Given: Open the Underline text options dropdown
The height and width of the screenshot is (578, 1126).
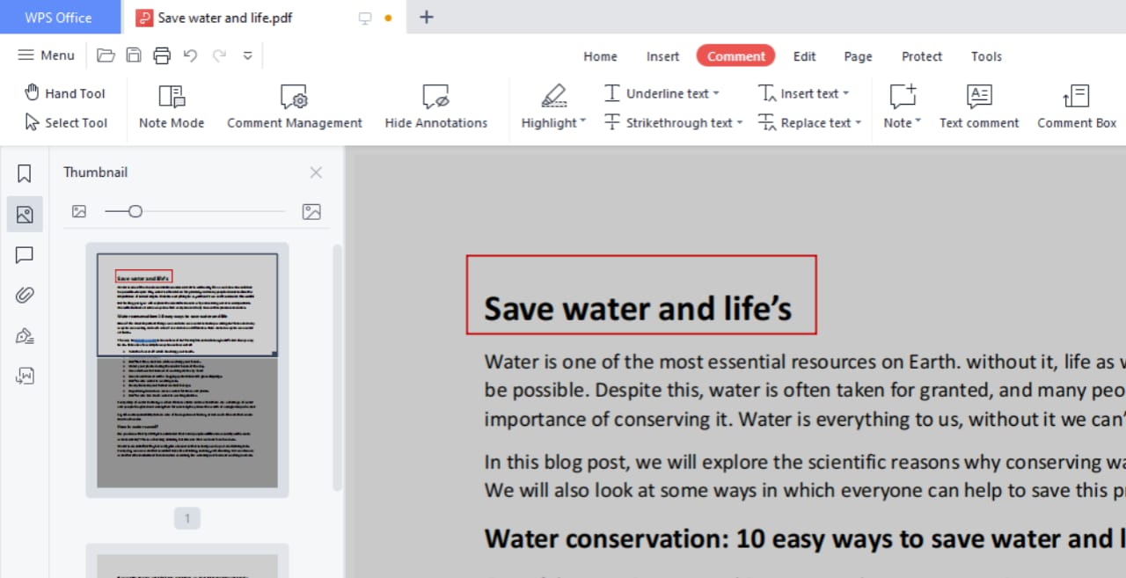Looking at the screenshot, I should pyautogui.click(x=716, y=92).
